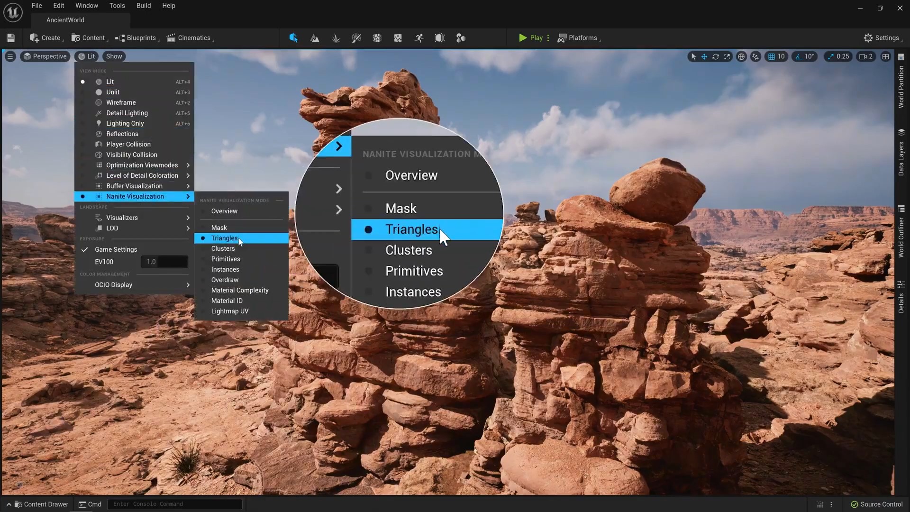Switch to Foliage mode icon

tap(336, 38)
